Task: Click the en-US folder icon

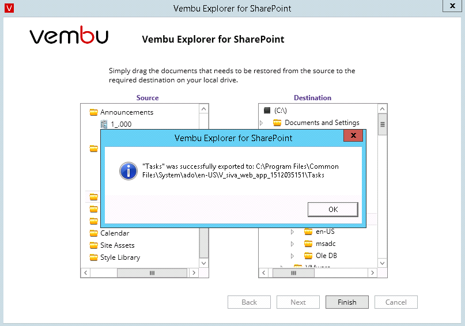Action: [308, 232]
